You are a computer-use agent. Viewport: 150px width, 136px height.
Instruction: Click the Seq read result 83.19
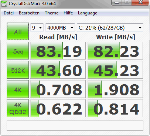58,51
